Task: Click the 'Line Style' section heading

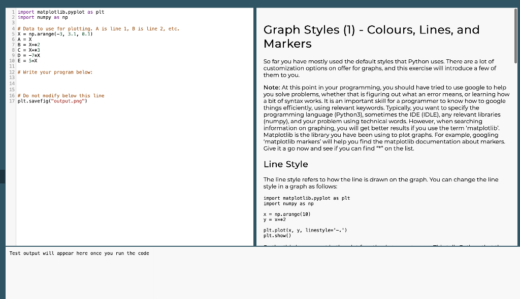Action: [285, 164]
